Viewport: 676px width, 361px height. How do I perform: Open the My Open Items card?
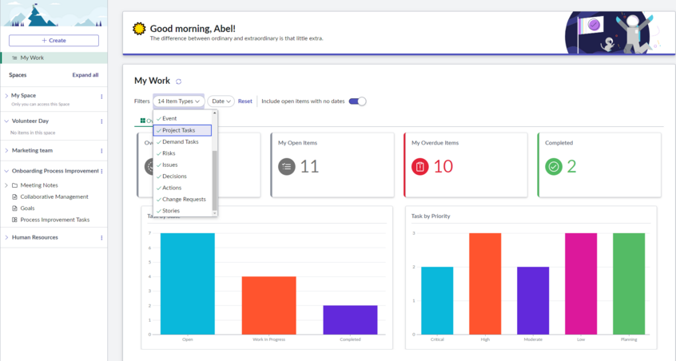click(332, 165)
